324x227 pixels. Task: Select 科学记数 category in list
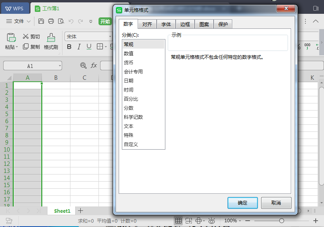143,117
